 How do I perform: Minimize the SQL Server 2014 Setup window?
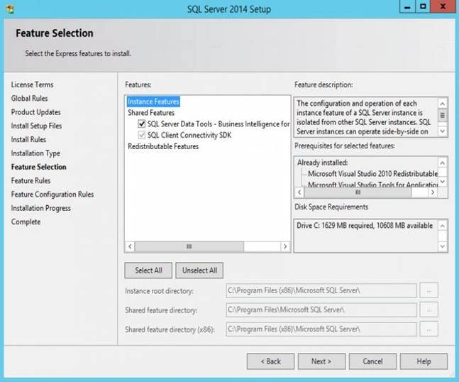point(407,6)
